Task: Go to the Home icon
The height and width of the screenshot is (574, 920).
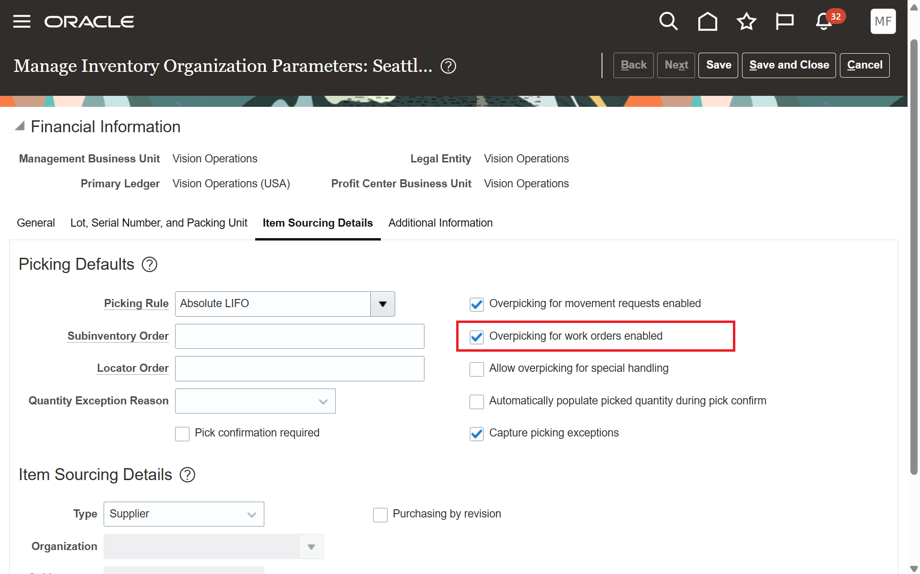Action: pyautogui.click(x=708, y=22)
